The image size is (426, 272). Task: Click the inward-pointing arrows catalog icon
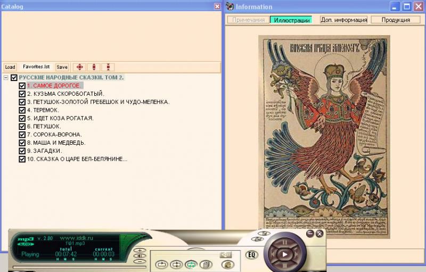point(108,67)
